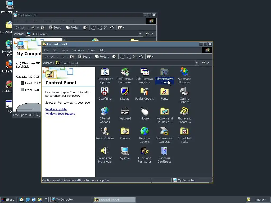The height and width of the screenshot is (203, 271).
Task: Click Undo in My Computer toolbar
Action: [112, 27]
